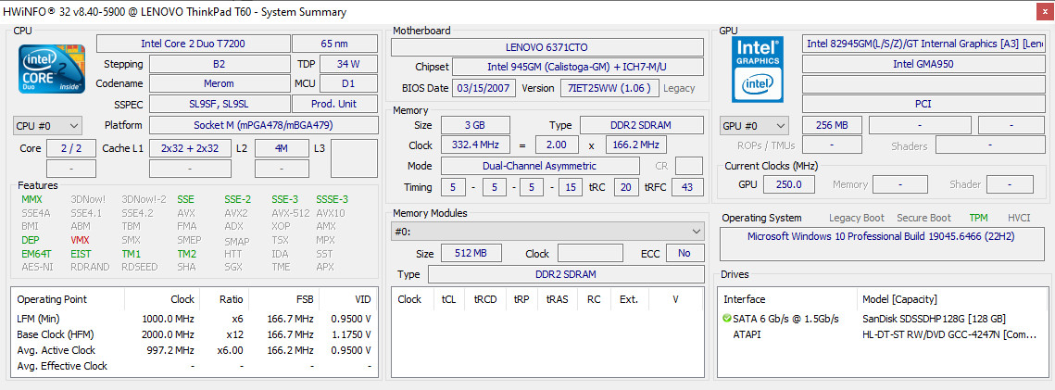Click the EIST feature label

[x=81, y=254]
